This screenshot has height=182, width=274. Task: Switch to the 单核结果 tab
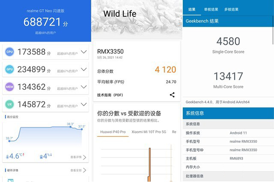point(211,10)
